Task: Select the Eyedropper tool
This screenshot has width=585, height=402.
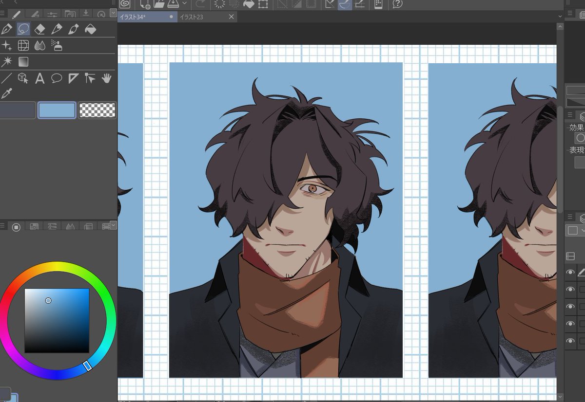Action: tap(6, 92)
